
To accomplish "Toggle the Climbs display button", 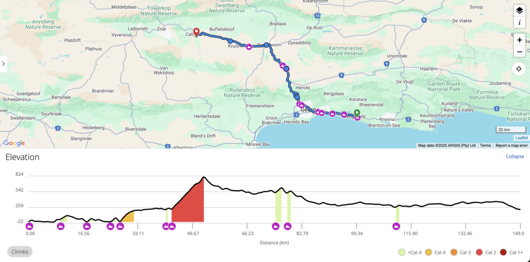I will coord(20,252).
